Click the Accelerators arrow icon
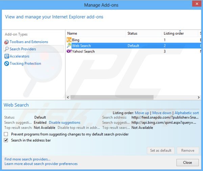This screenshot has width=203, height=171. [x=6, y=56]
